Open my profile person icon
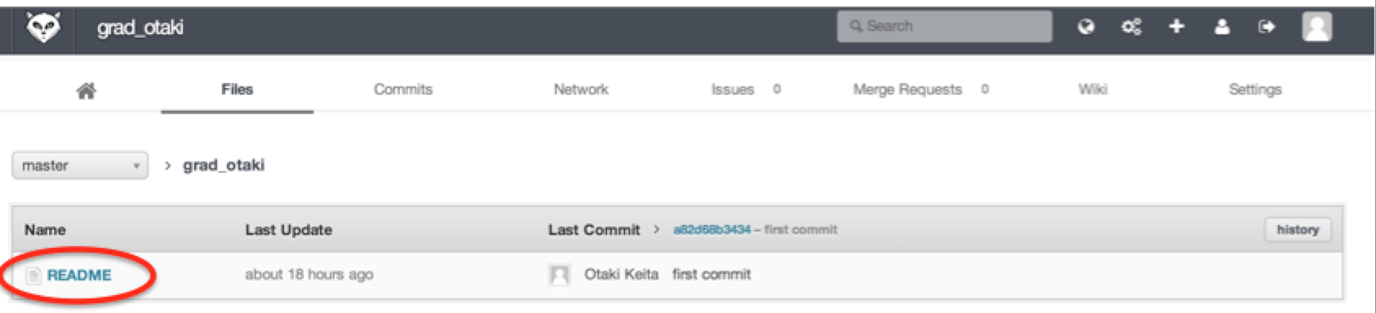The width and height of the screenshot is (1376, 313). point(1222,27)
